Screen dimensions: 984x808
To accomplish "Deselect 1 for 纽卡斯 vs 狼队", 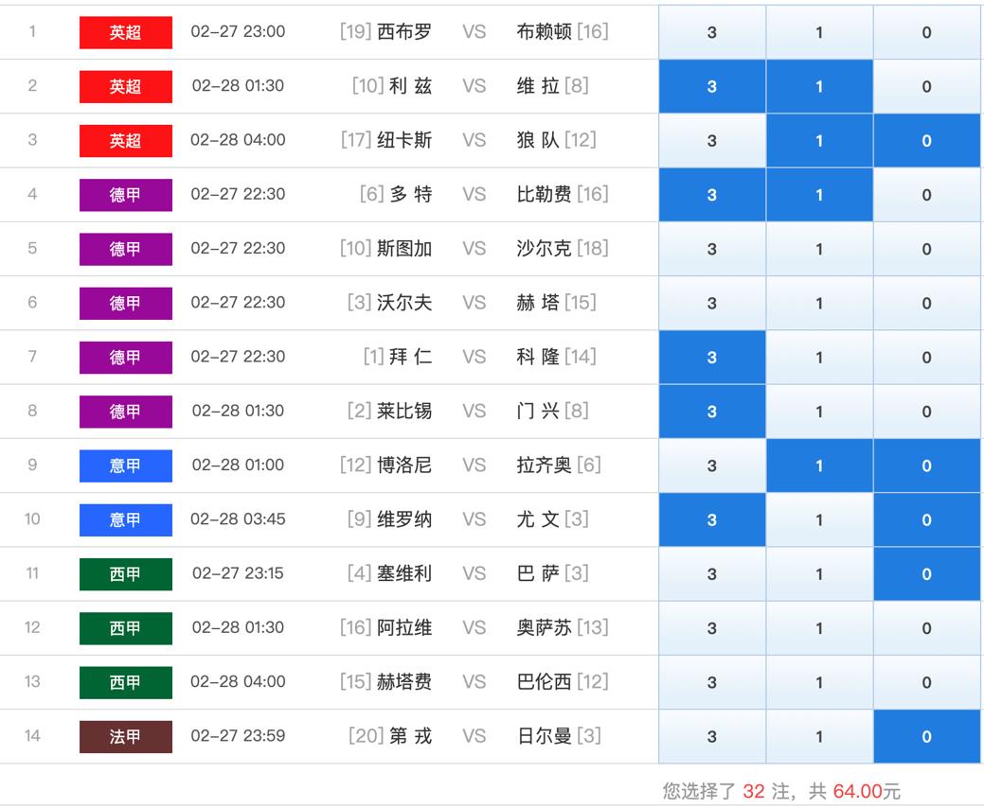I will pos(819,140).
